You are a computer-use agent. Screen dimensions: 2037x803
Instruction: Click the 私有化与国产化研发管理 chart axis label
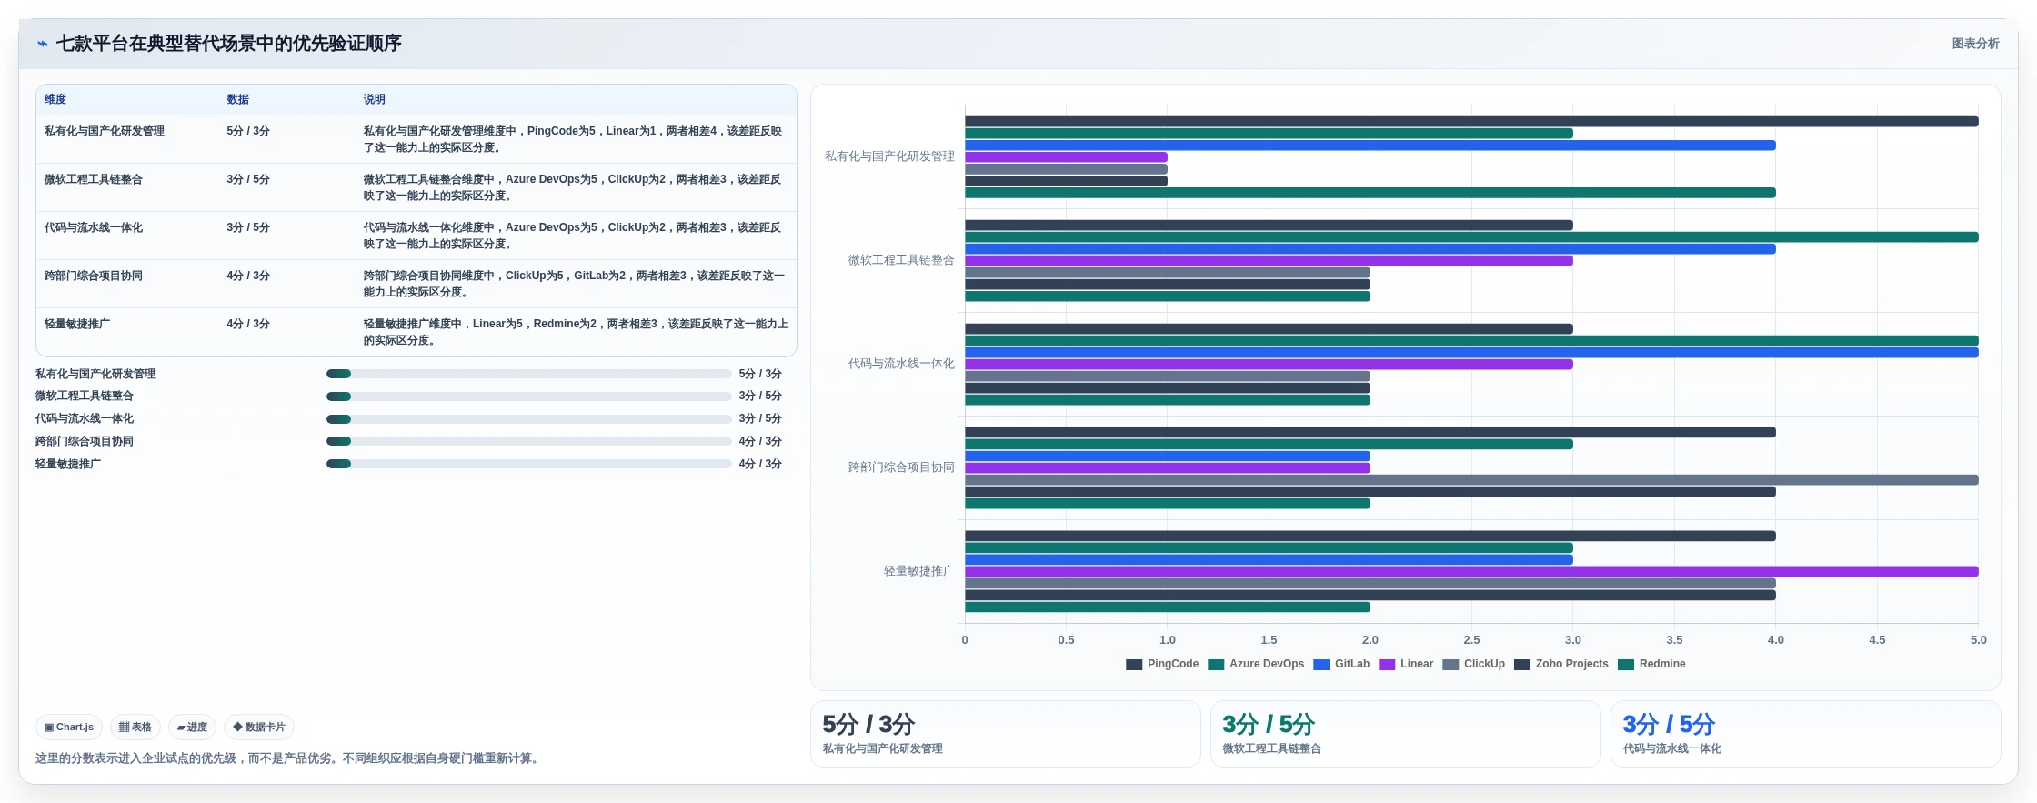pyautogui.click(x=889, y=156)
